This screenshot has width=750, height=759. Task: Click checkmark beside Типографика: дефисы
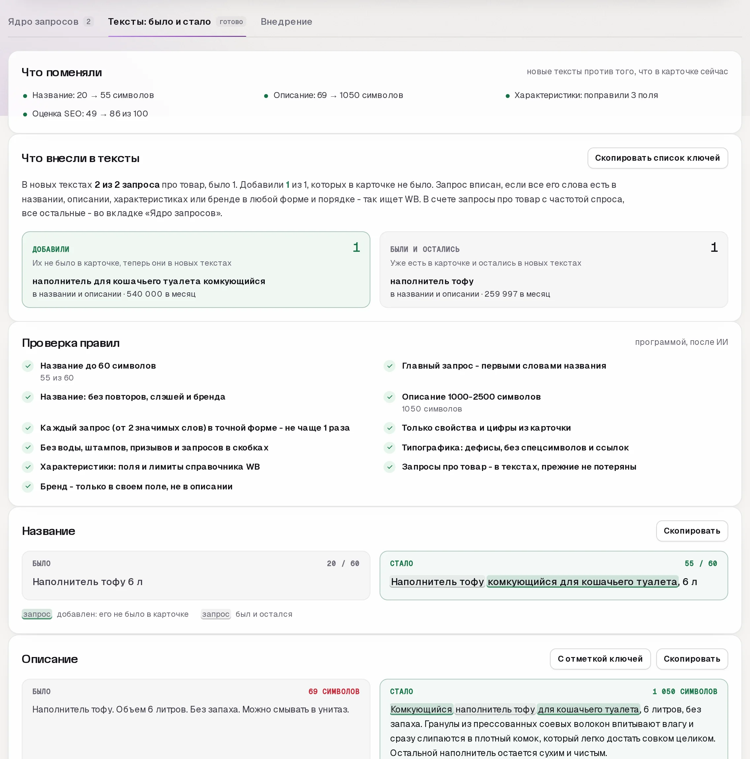point(390,447)
